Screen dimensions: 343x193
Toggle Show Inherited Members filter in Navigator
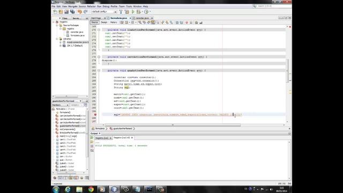55,178
